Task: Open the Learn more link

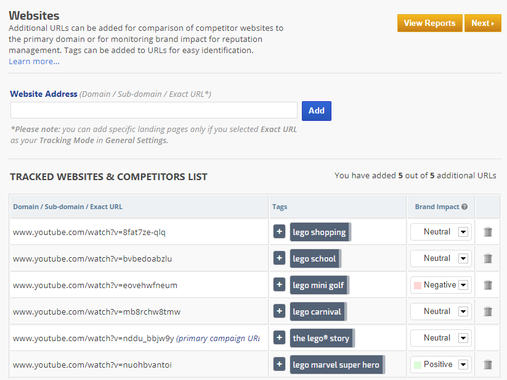Action: pyautogui.click(x=34, y=62)
